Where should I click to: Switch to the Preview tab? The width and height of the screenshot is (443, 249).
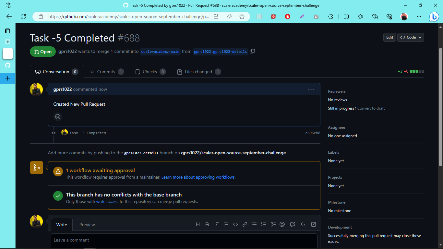click(87, 225)
